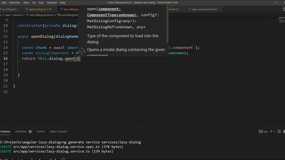The width and height of the screenshot is (285, 160).
Task: Open the Terminal menu
Action: tap(52, 3)
